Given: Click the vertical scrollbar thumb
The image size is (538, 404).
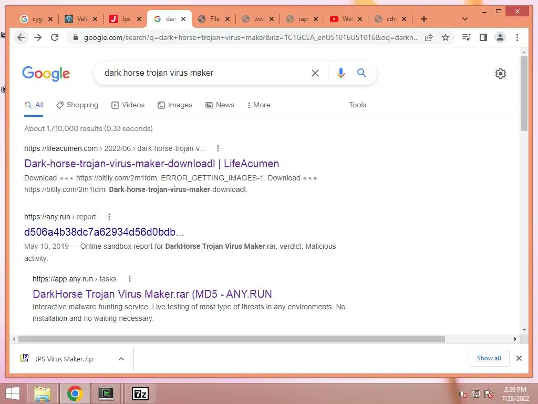Looking at the screenshot, I should 524,94.
